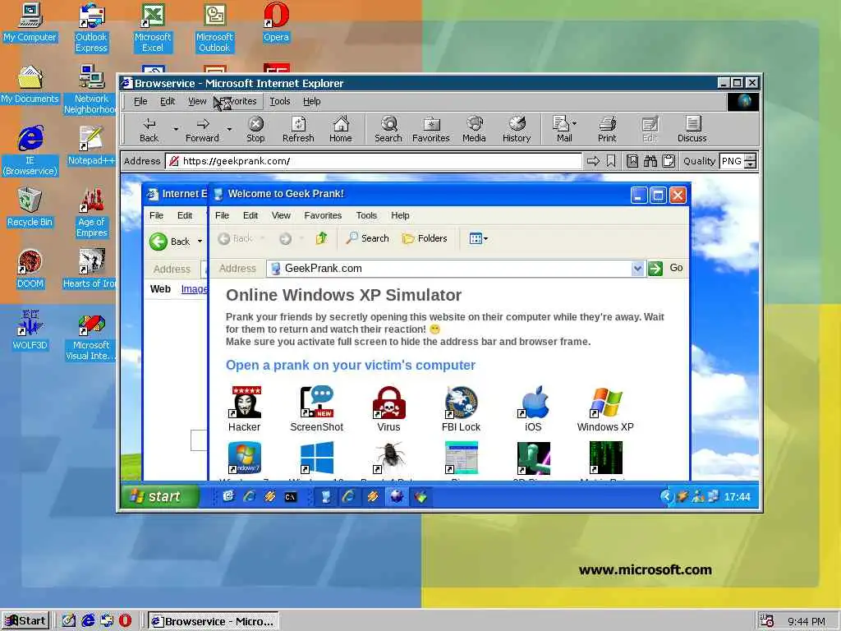Open the Help menu in Browservice window
This screenshot has width=841, height=631.
click(311, 101)
